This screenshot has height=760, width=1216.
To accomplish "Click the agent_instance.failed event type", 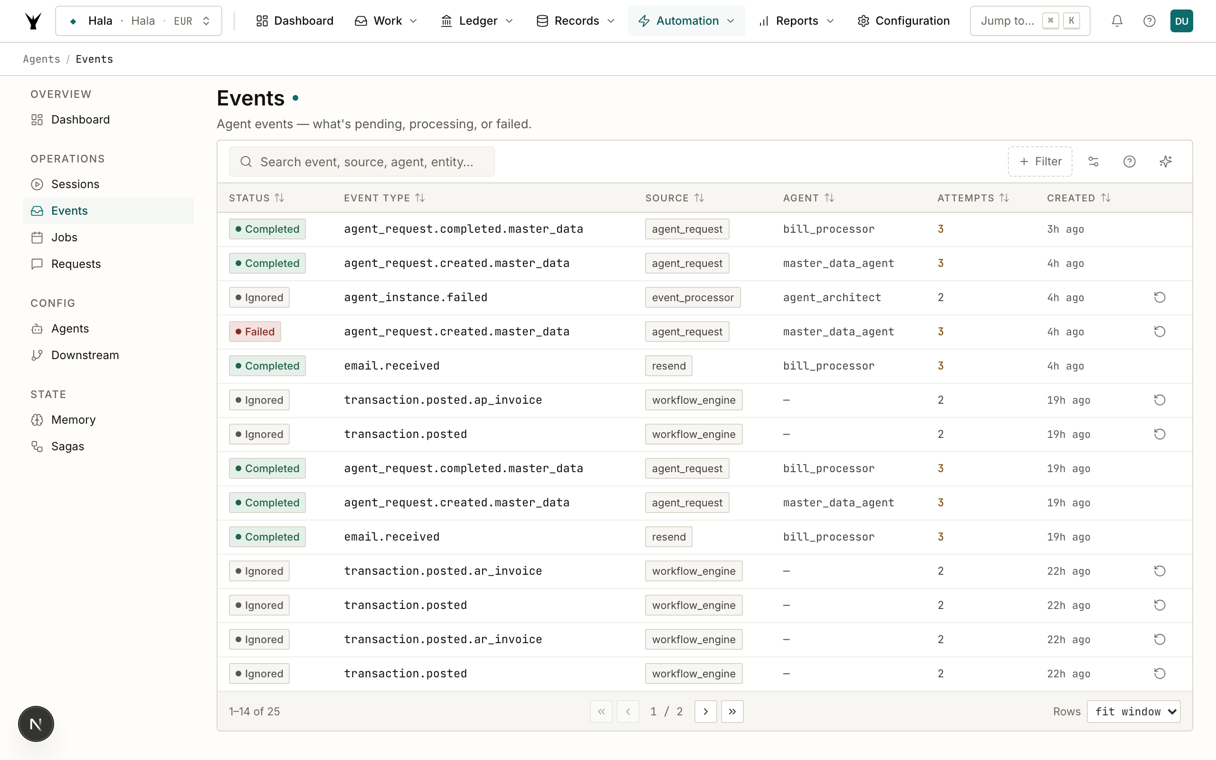I will point(416,297).
